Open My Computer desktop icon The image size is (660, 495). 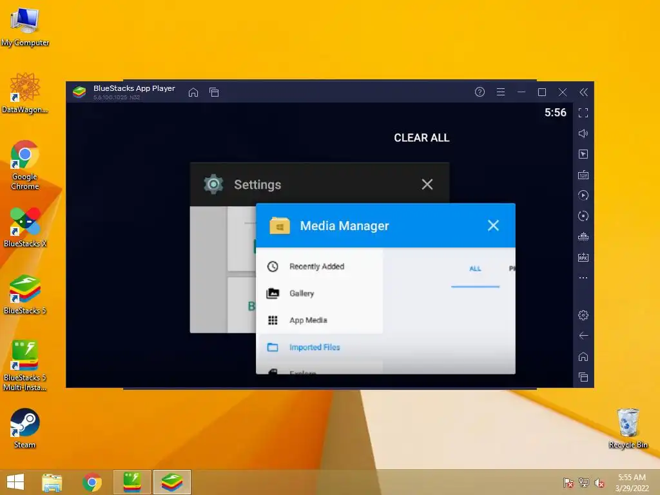pos(25,26)
